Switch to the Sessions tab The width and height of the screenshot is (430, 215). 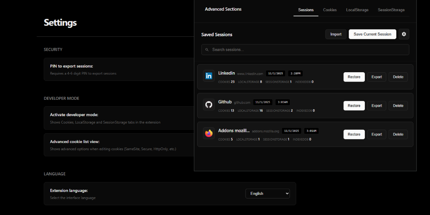point(306,10)
